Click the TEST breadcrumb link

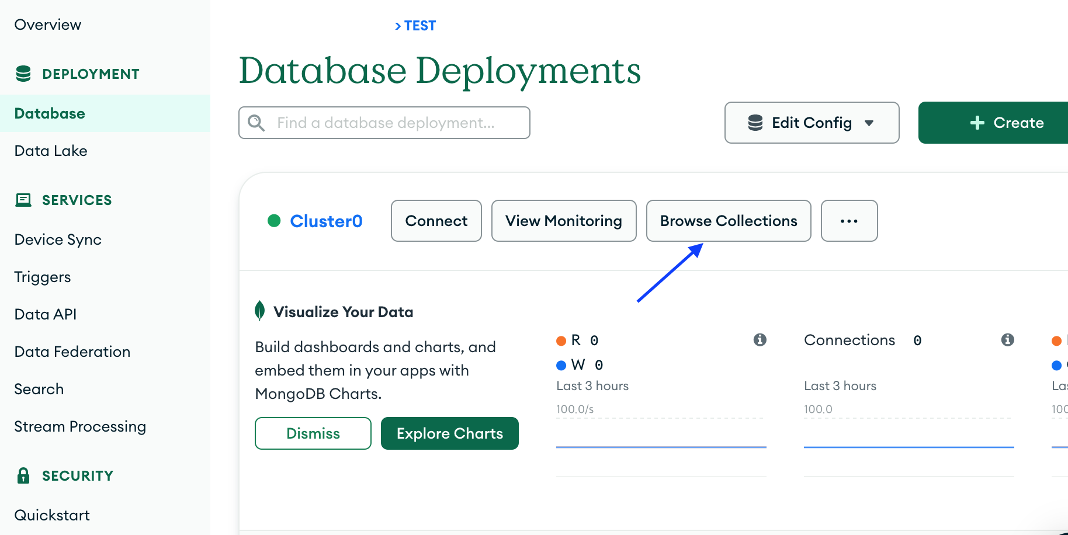[420, 26]
